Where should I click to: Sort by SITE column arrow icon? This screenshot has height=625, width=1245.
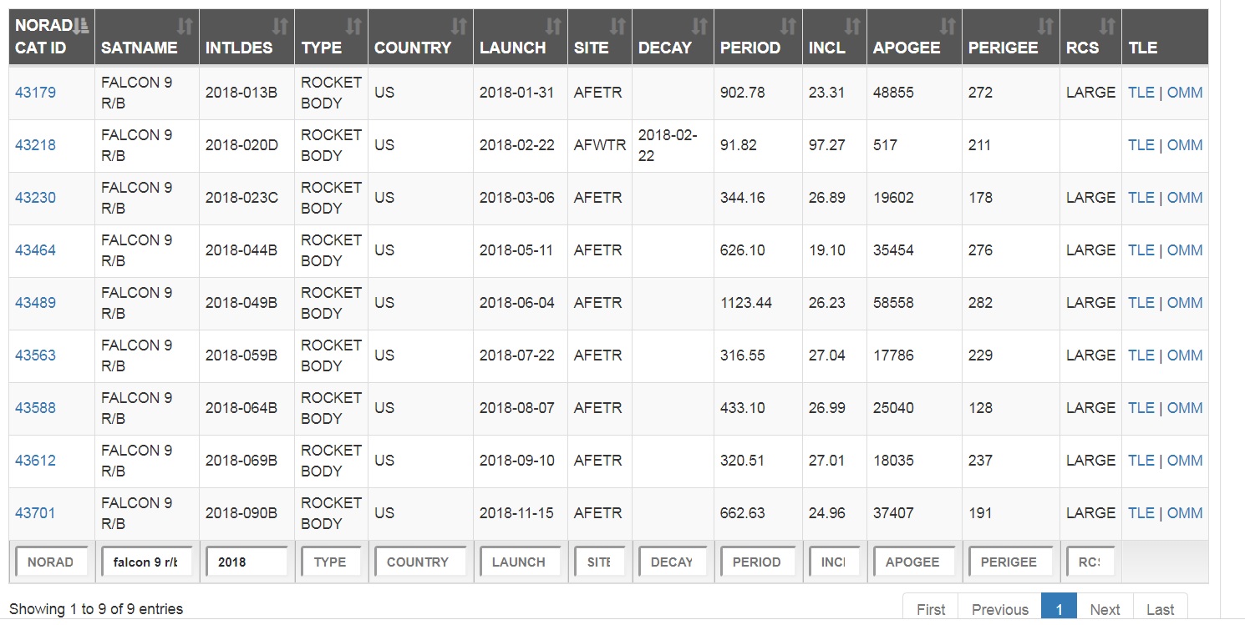[x=617, y=27]
